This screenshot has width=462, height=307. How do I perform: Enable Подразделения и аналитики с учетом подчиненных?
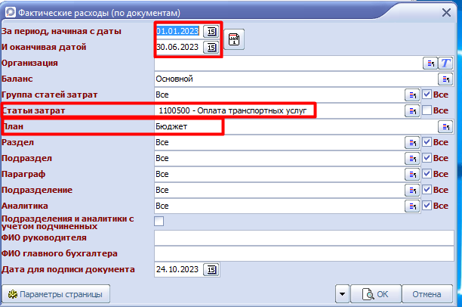click(159, 222)
